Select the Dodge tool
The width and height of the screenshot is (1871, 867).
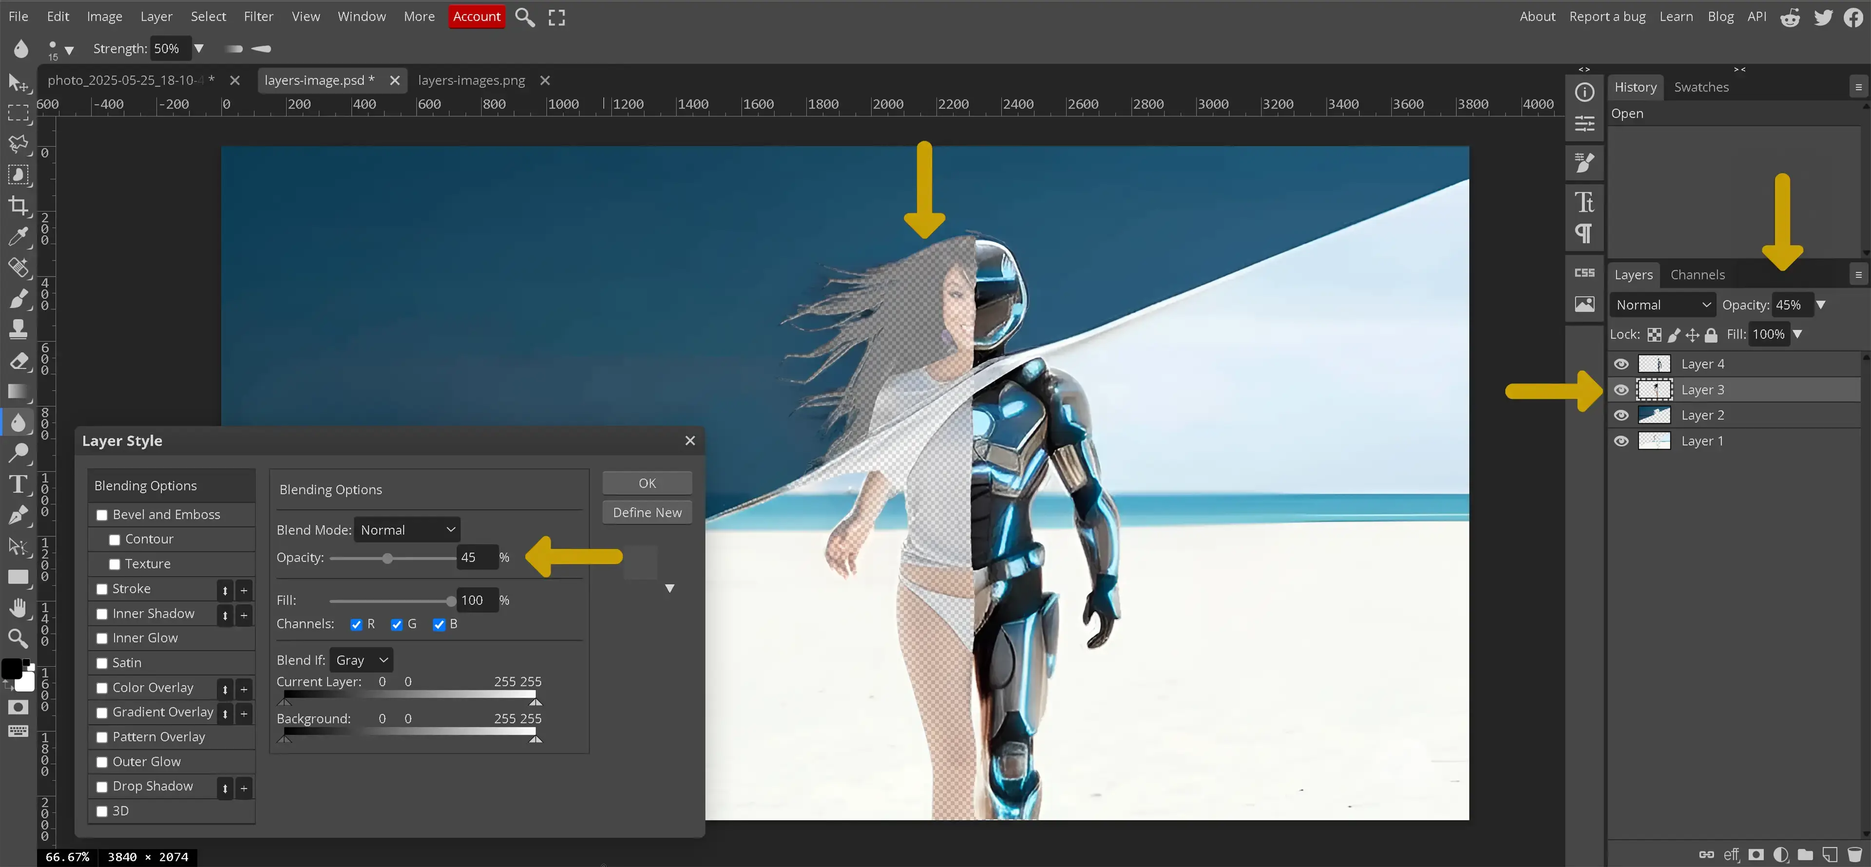tap(18, 453)
